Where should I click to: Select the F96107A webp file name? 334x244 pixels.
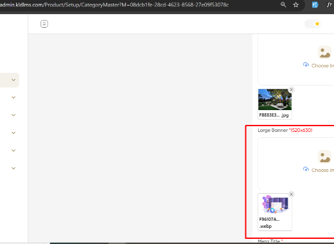point(269,223)
